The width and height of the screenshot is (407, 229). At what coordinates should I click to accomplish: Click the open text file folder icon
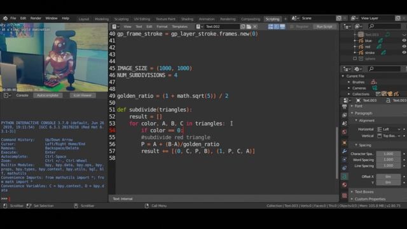pyautogui.click(x=249, y=27)
